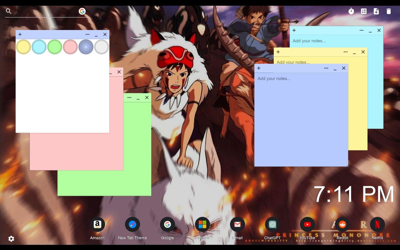The image size is (400, 250).
Task: Create a new sticky note
Action: (x=376, y=11)
